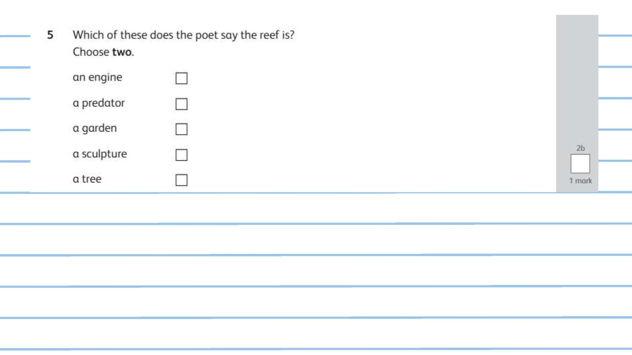Viewport: 632px width, 355px height.
Task: Tick the 'an engine' checkbox
Action: pyautogui.click(x=182, y=78)
